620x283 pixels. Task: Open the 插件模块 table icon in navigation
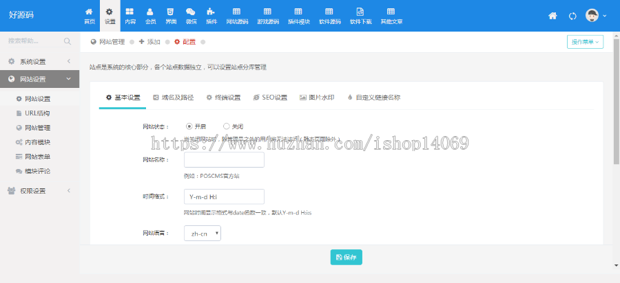298,12
